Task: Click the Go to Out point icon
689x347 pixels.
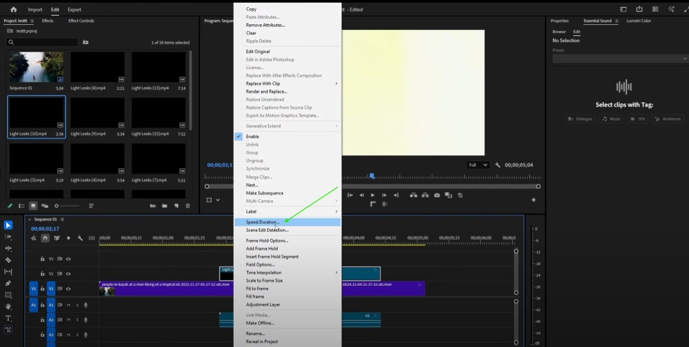Action: pos(395,195)
